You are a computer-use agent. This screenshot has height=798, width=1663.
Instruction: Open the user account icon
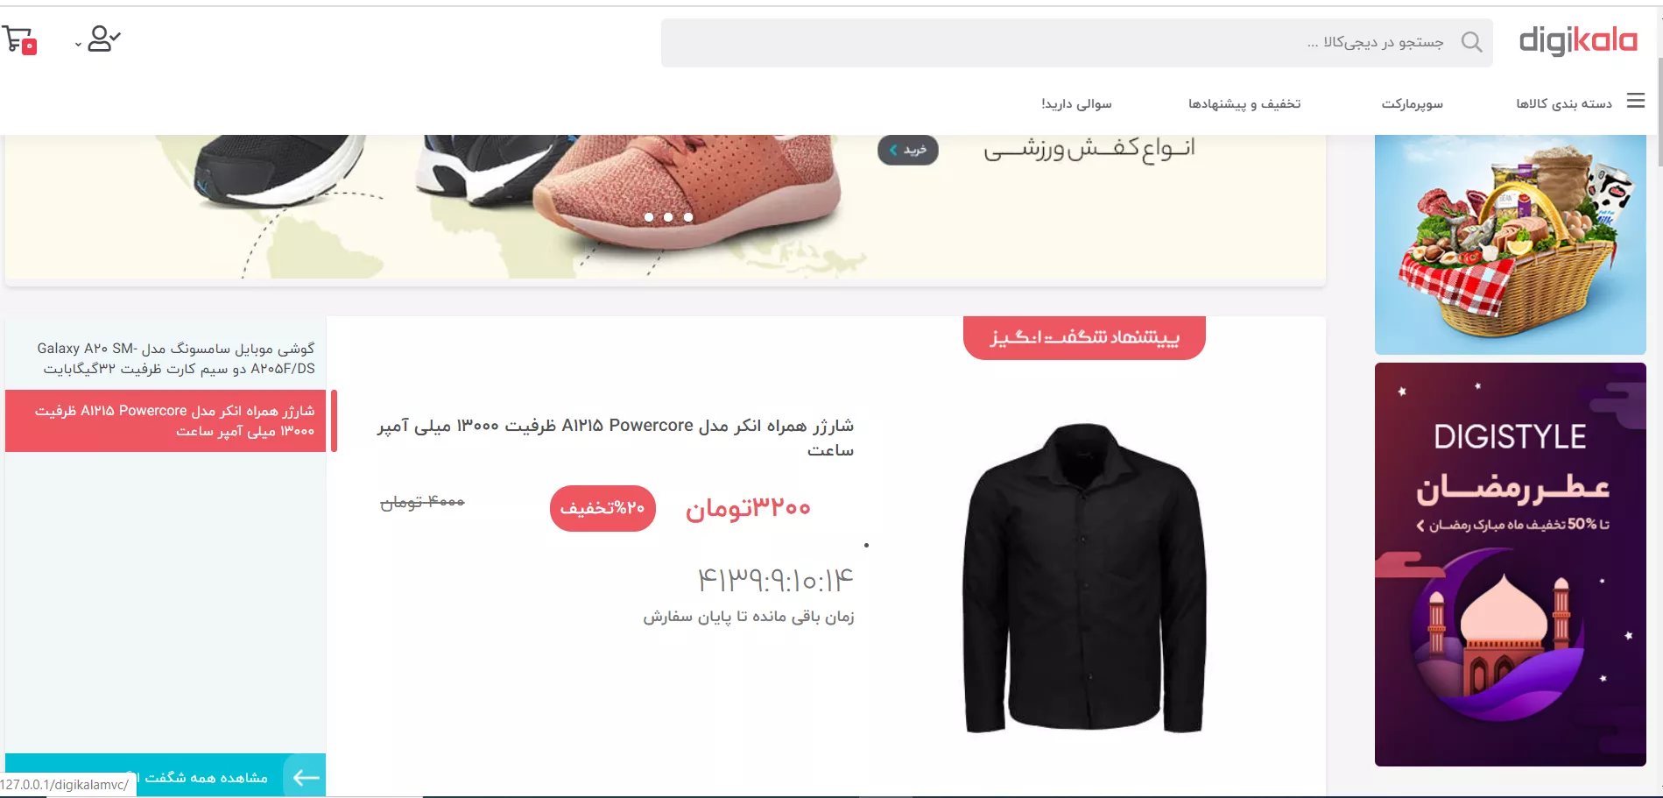click(x=104, y=39)
